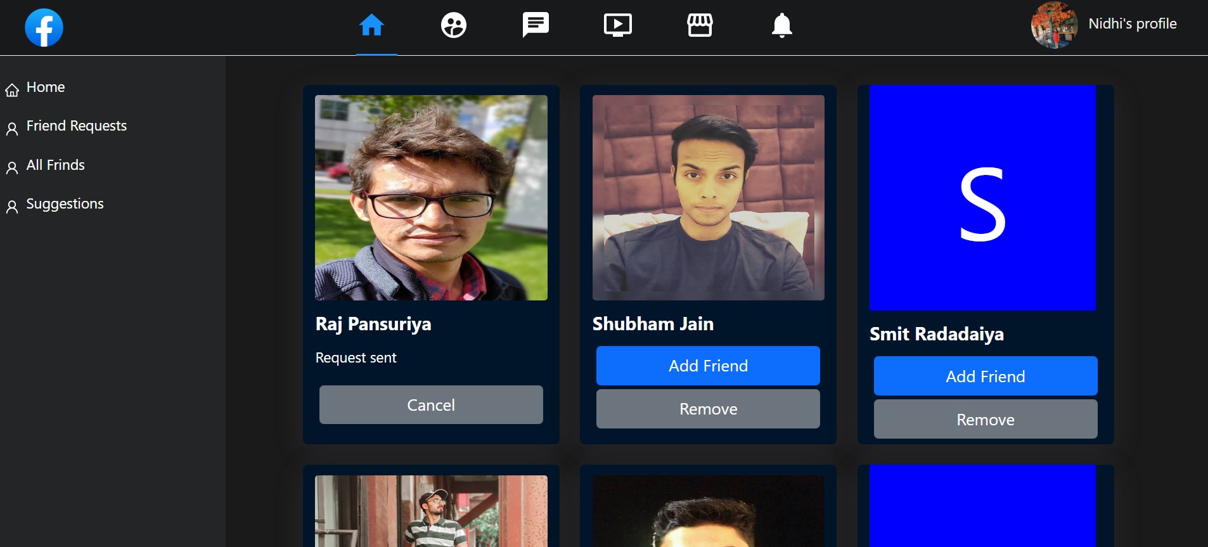Add Smit Radadaiya as friend
This screenshot has height=547, width=1208.
coord(986,376)
